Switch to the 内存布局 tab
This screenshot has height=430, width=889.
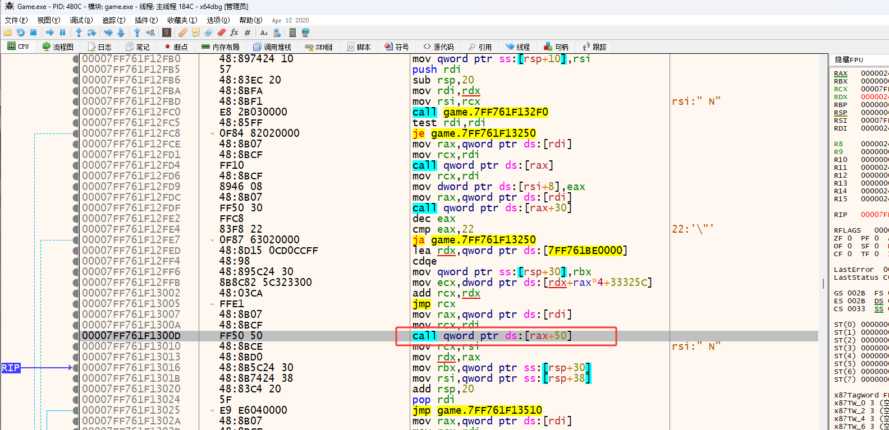(221, 47)
